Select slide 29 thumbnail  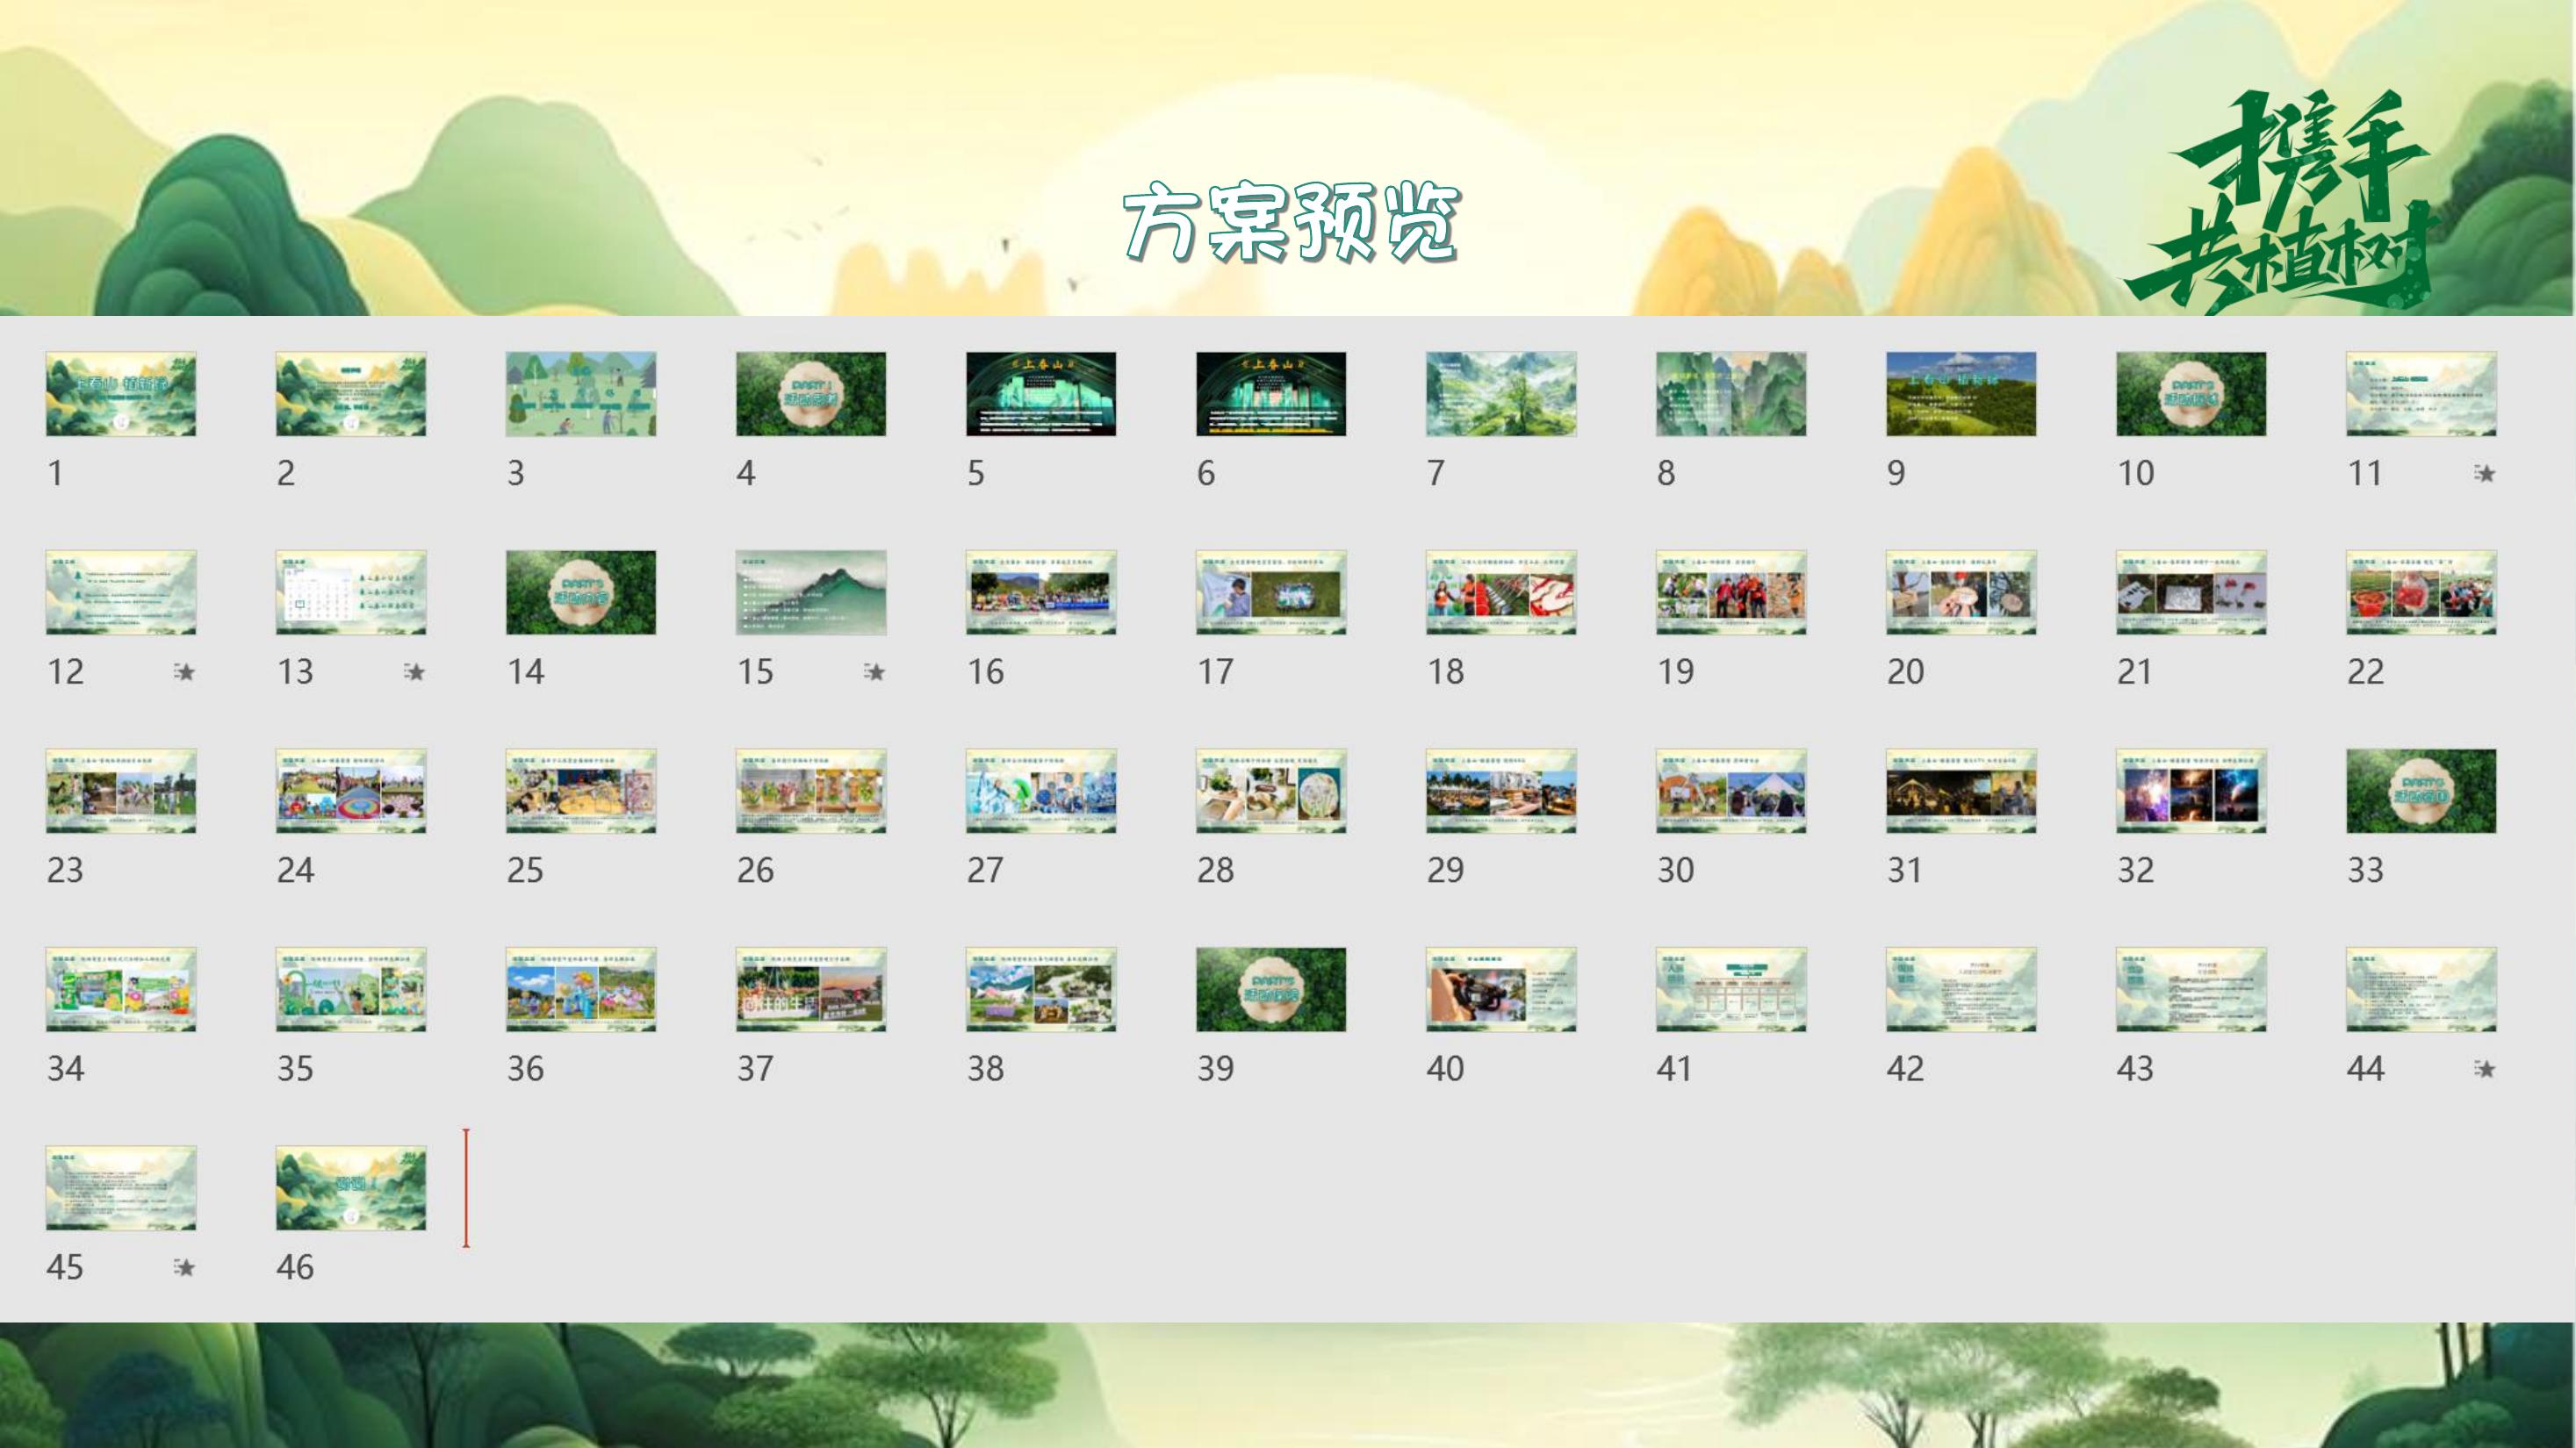(1501, 792)
